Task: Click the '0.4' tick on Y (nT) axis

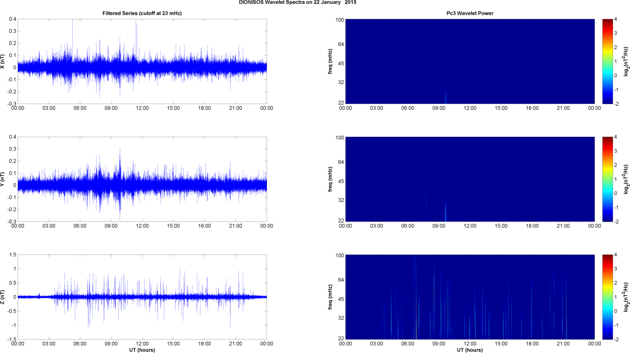Action: tap(12, 137)
